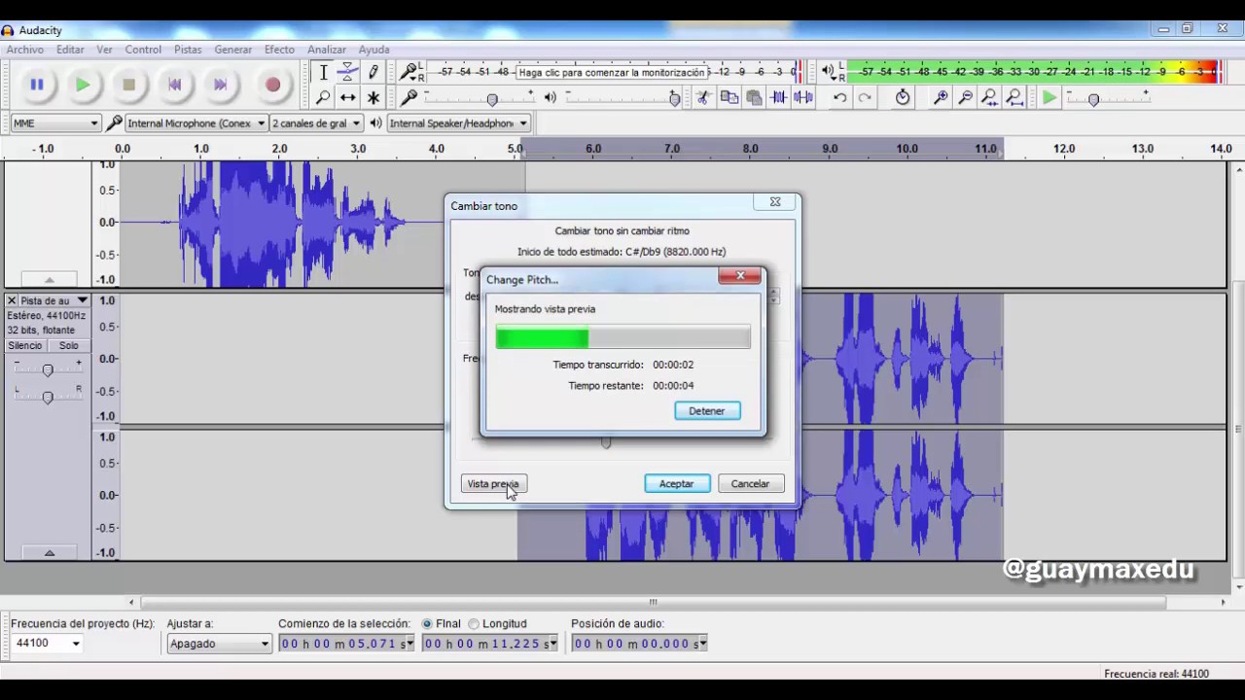1245x700 pixels.
Task: Click the Zoom Out magnifier icon
Action: tap(965, 97)
